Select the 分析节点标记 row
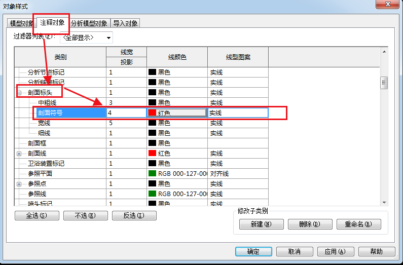Screen dimensions: 403x265 coord(46,72)
